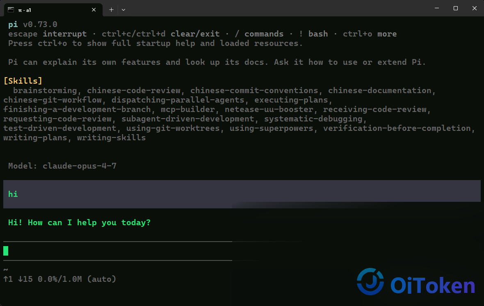Close the terminal window

point(475,8)
